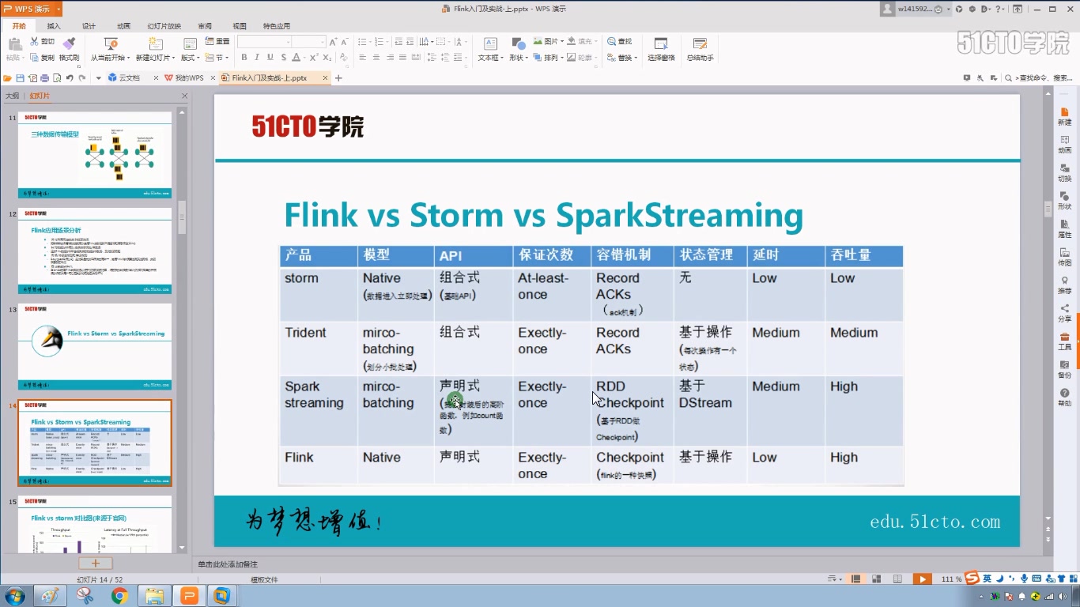Screen dimensions: 1080x607
Task: Open the Summary Assistant (总结助手)
Action: point(700,48)
